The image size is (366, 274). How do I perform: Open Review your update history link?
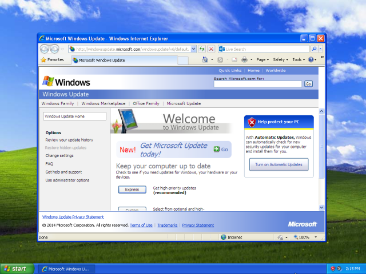(69, 140)
